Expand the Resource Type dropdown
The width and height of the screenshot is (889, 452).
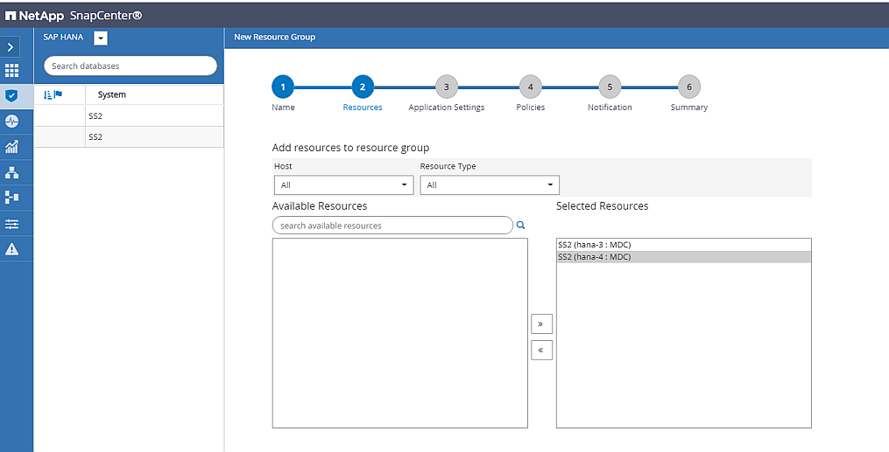(x=490, y=185)
